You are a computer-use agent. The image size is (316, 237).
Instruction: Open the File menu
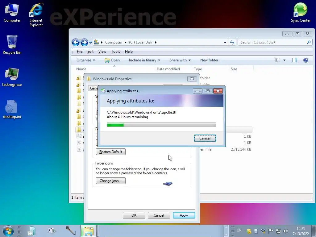(80, 52)
